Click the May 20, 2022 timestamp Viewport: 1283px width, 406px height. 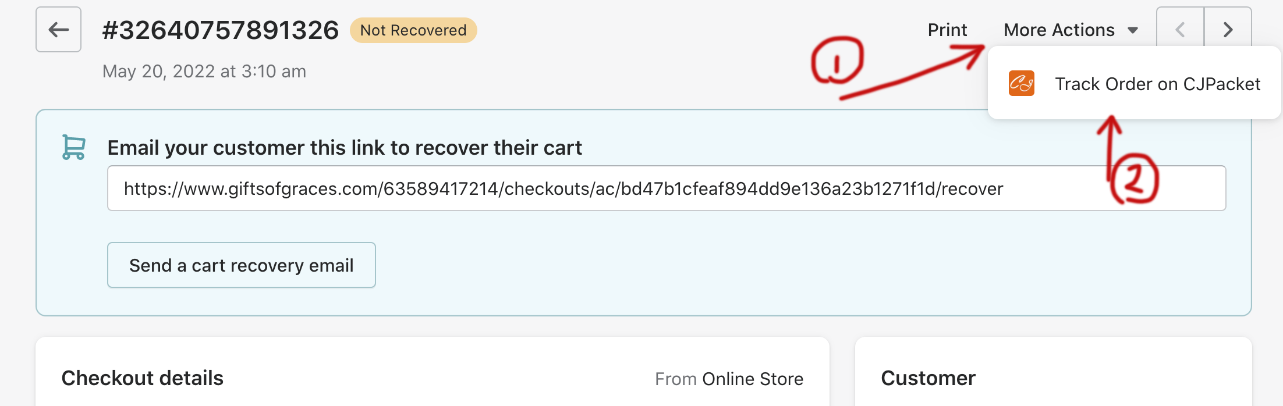click(204, 71)
